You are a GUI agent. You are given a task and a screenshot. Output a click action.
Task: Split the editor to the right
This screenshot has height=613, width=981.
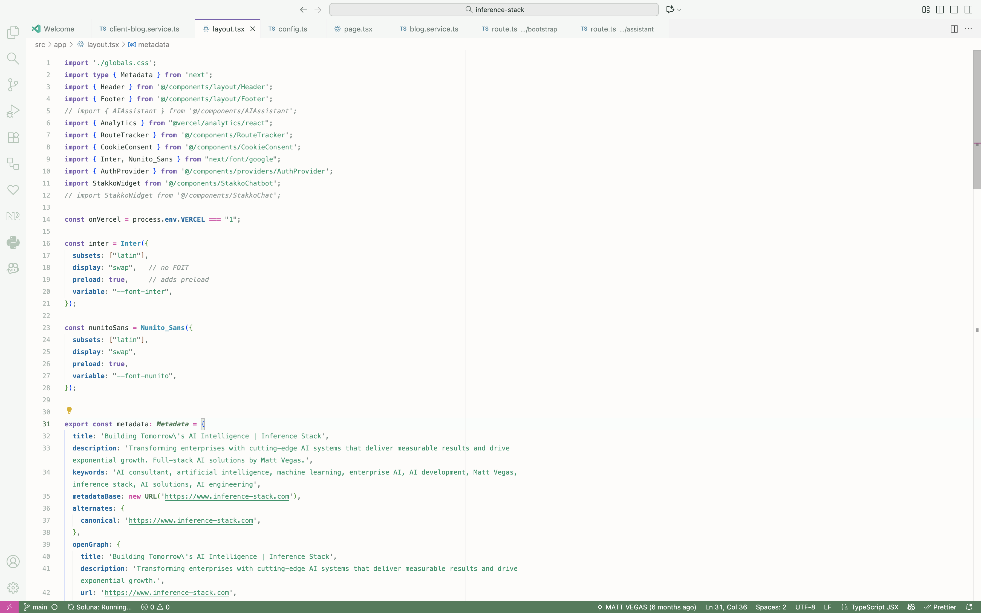tap(954, 29)
